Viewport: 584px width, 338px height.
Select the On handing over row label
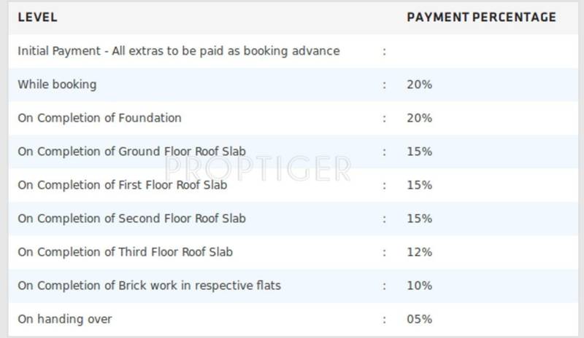click(x=65, y=319)
